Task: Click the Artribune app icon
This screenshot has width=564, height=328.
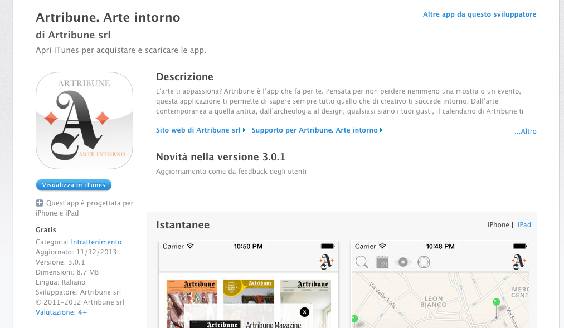Action: click(x=85, y=120)
